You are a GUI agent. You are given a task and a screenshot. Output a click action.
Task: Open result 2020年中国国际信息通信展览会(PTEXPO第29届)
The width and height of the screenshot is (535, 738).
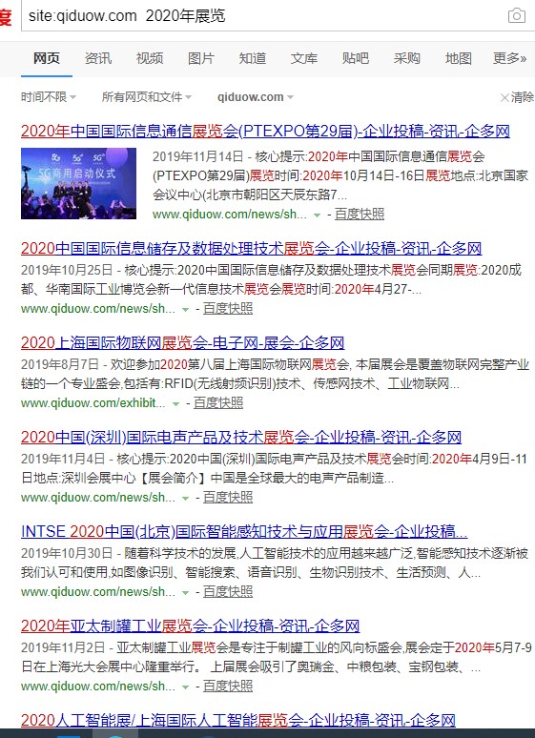265,131
